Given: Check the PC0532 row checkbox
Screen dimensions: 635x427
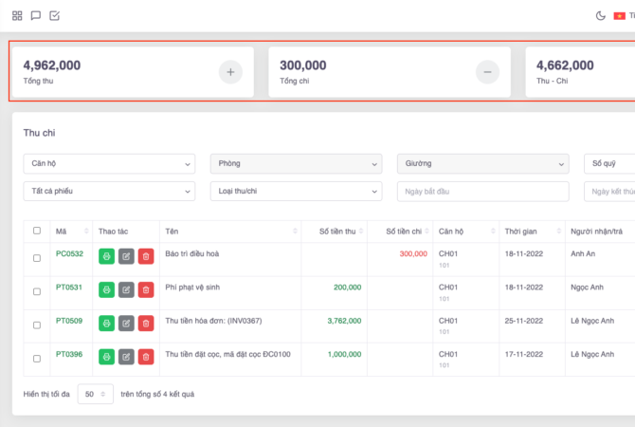Looking at the screenshot, I should [x=37, y=257].
